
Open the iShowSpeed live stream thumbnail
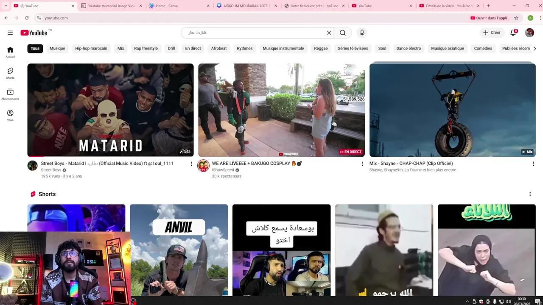point(281,110)
